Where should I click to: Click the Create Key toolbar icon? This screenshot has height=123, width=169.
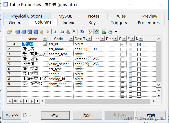tap(47, 31)
